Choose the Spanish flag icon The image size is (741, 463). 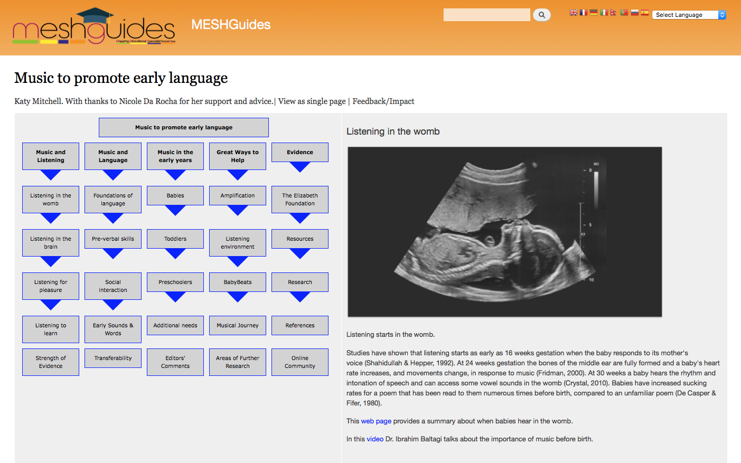click(645, 13)
